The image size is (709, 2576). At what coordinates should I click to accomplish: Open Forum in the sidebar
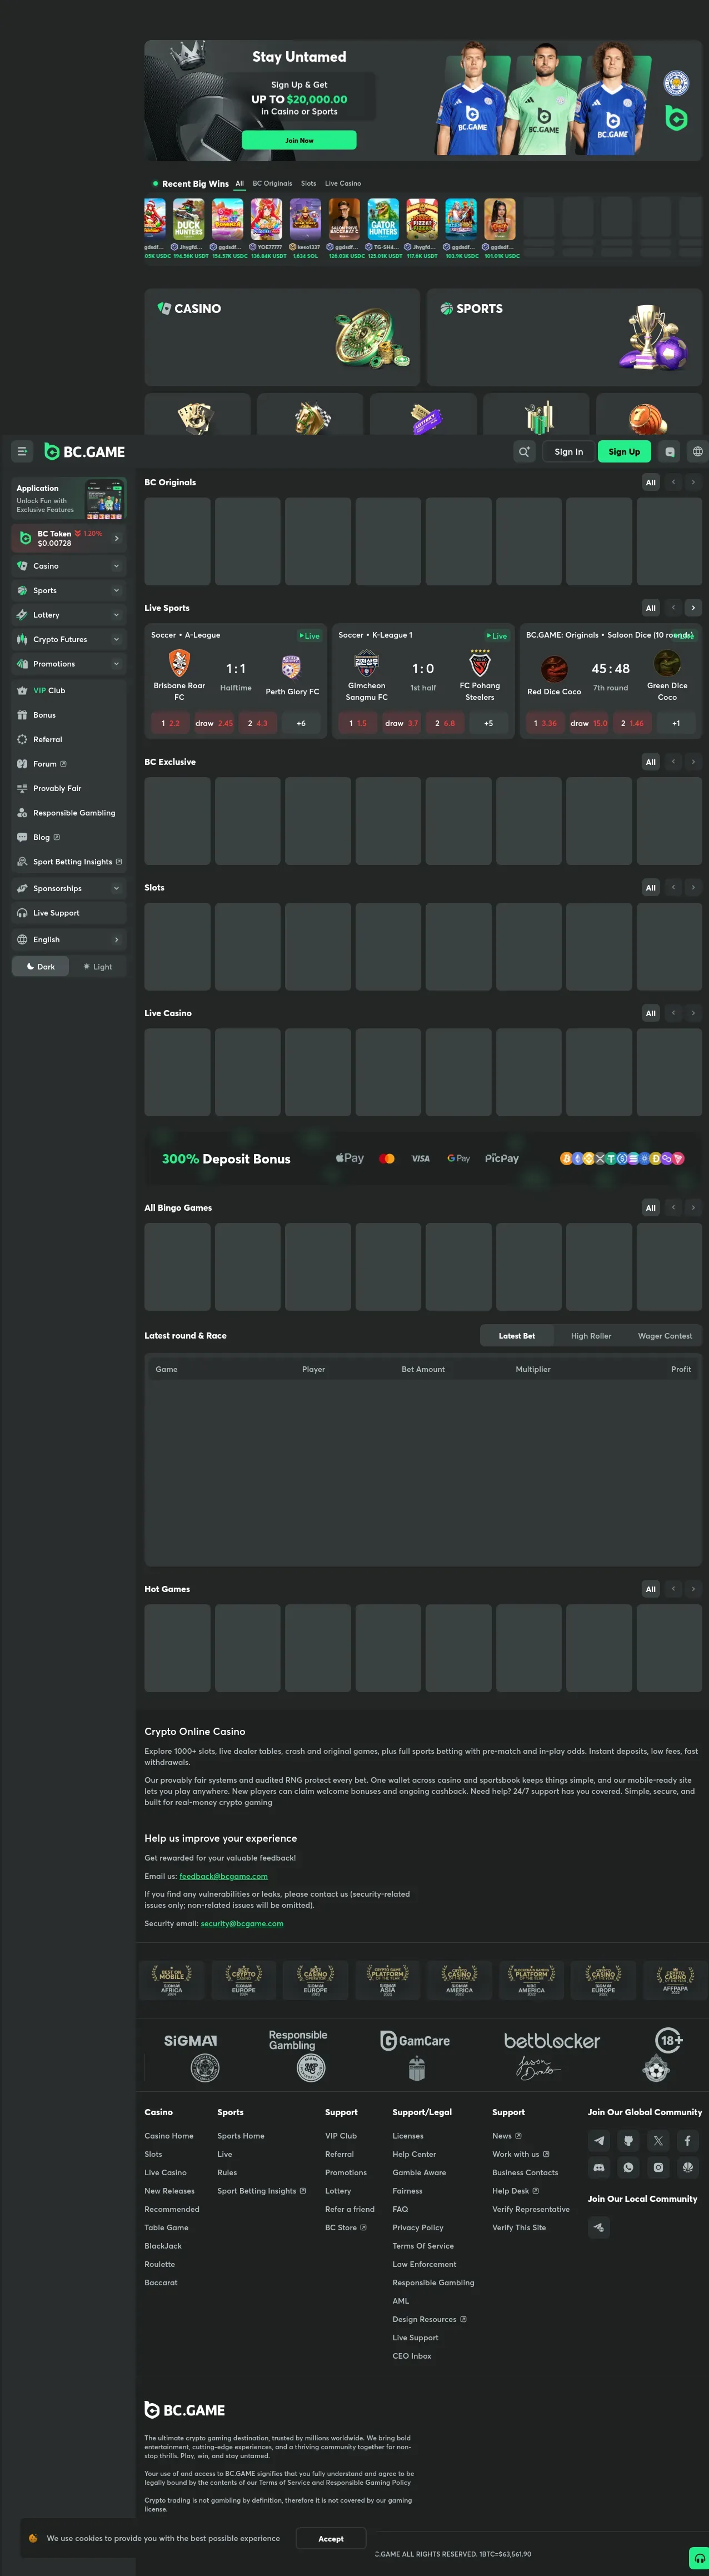coord(69,764)
